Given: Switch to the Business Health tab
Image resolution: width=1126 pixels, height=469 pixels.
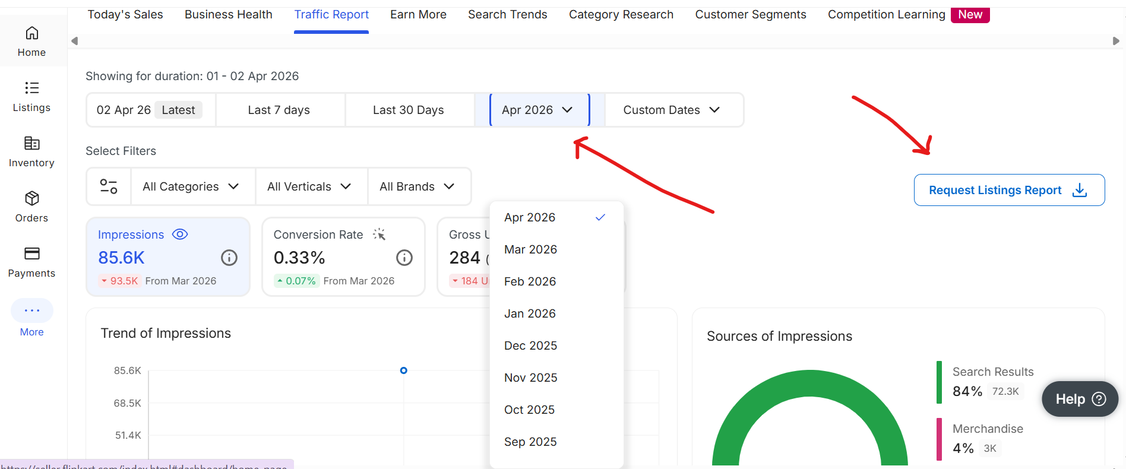Looking at the screenshot, I should [229, 14].
